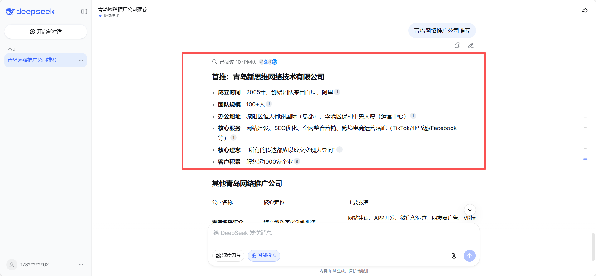Collapse the sidebar with the panel icon
Viewport: 596px width, 276px height.
pos(84,12)
